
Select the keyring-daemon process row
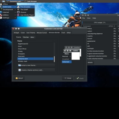103,34
